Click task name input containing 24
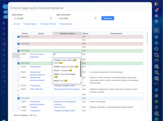The height and width of the screenshot is (121, 163). click(x=67, y=55)
